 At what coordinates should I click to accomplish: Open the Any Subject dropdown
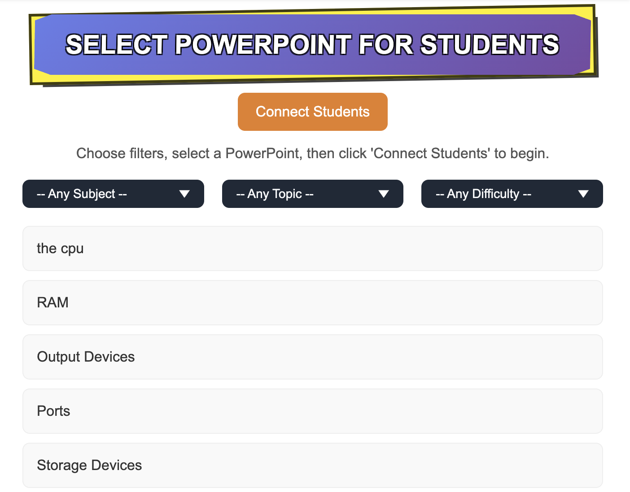click(x=113, y=194)
